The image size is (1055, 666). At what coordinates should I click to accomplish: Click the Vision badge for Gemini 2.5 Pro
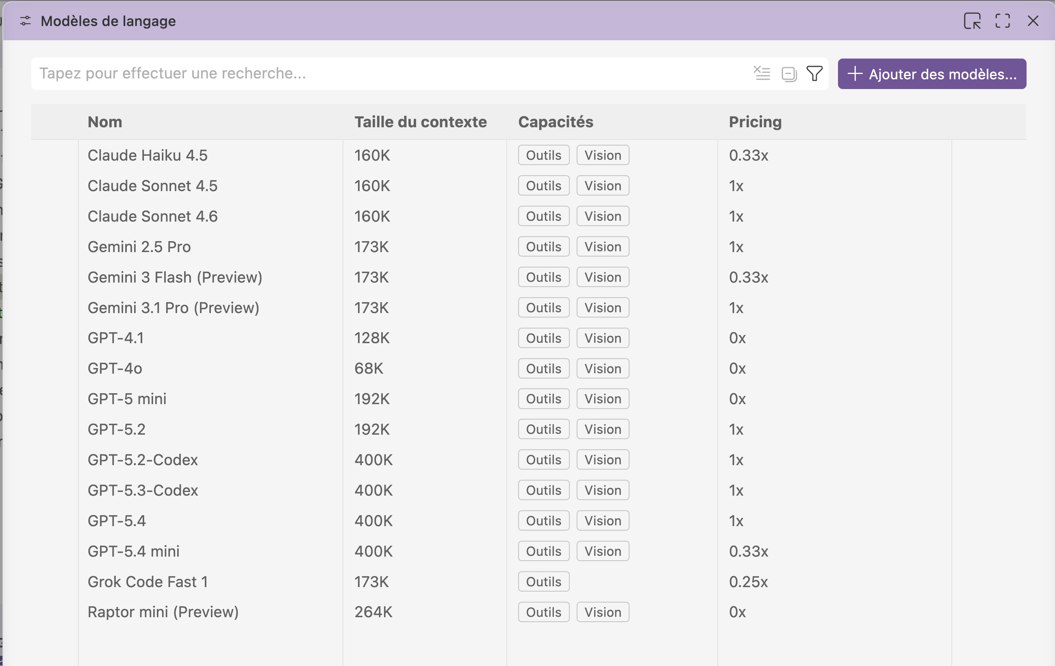click(603, 247)
